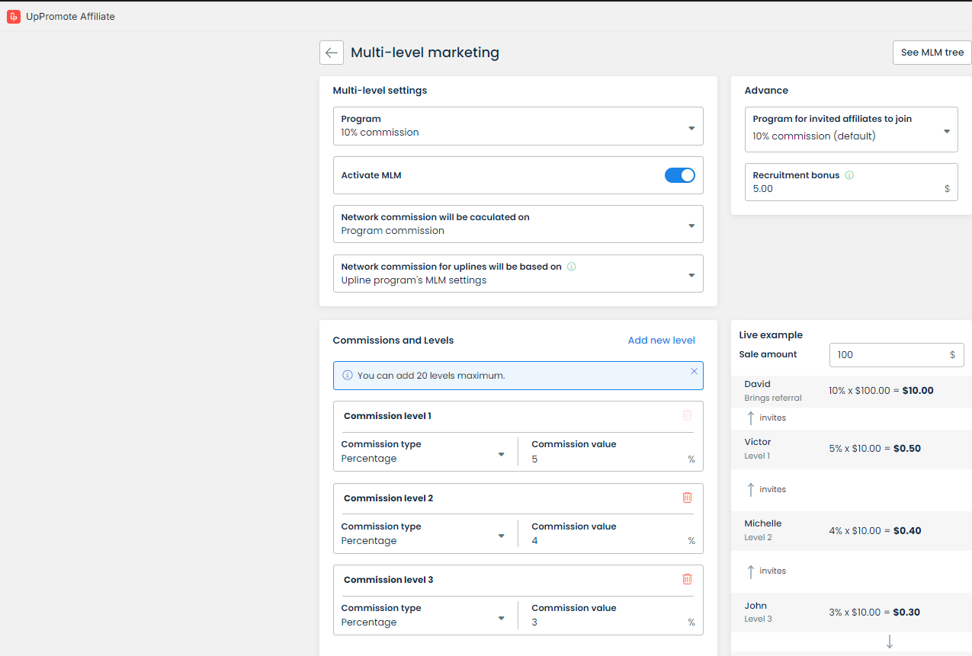Toggle the Activate MLM switch

(679, 175)
